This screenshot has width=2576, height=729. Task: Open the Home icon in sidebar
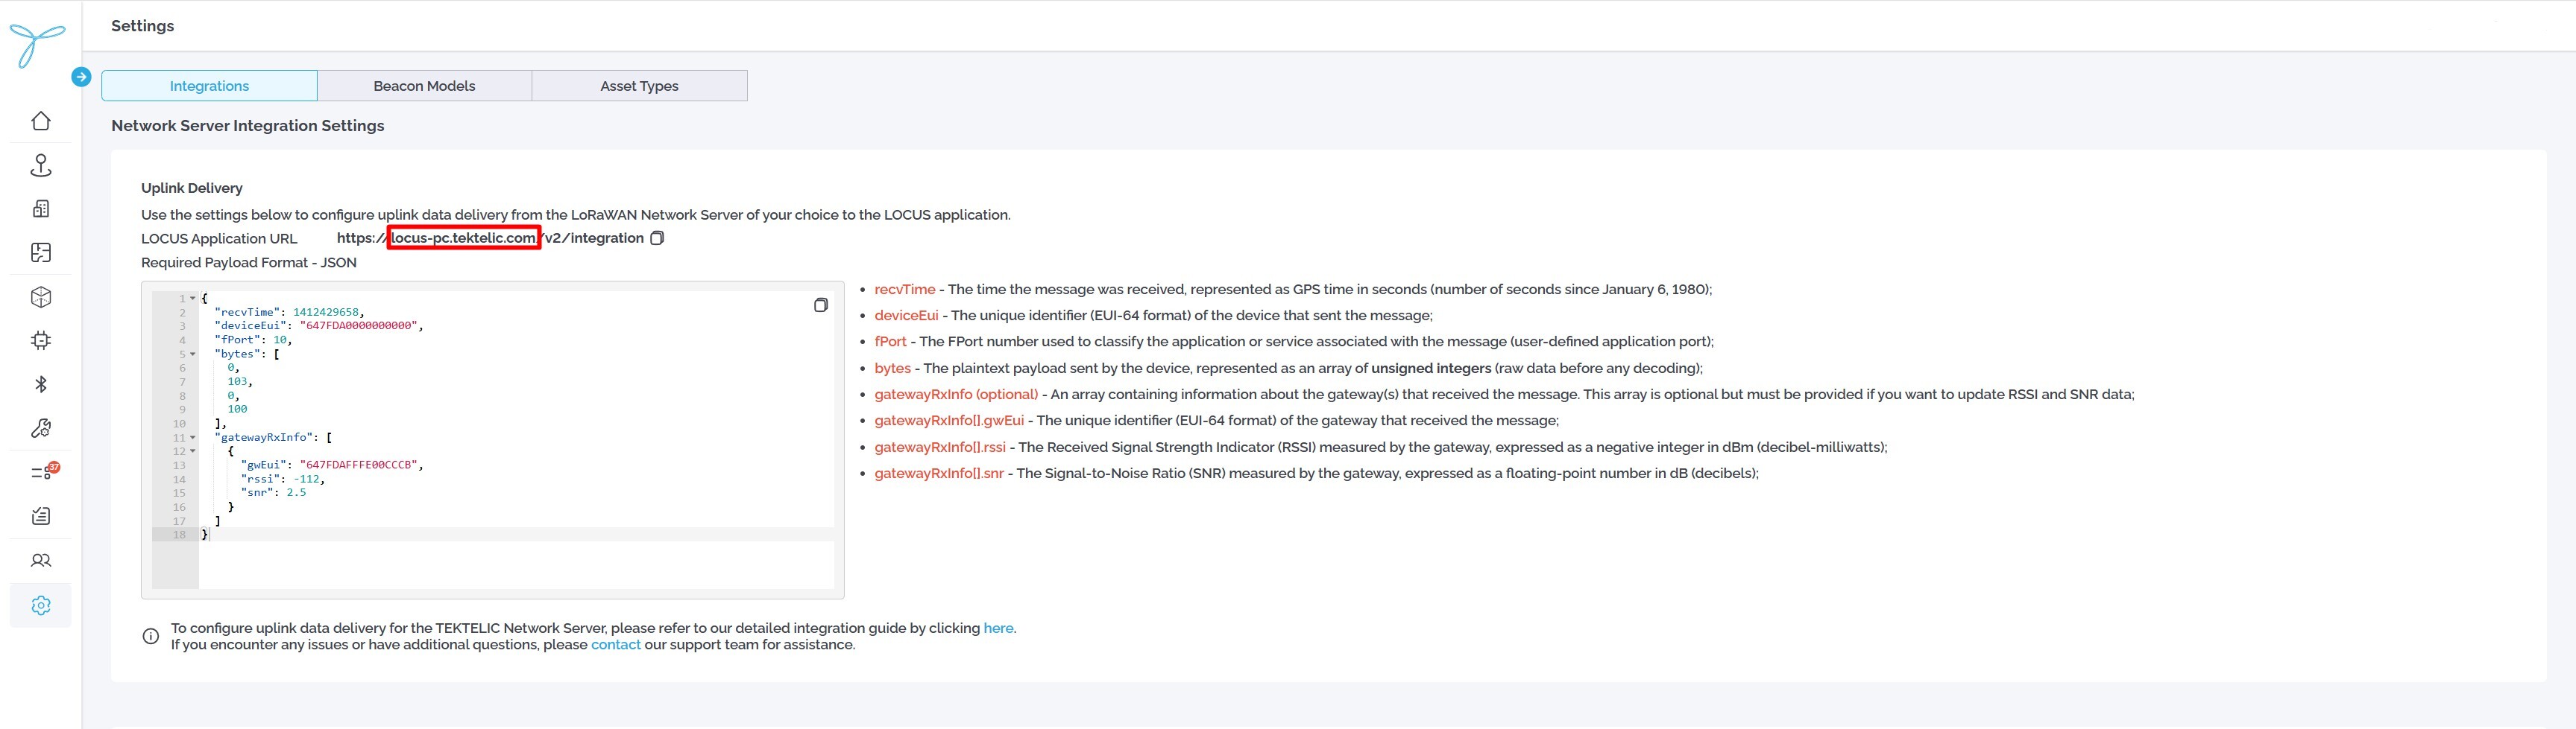pyautogui.click(x=41, y=121)
